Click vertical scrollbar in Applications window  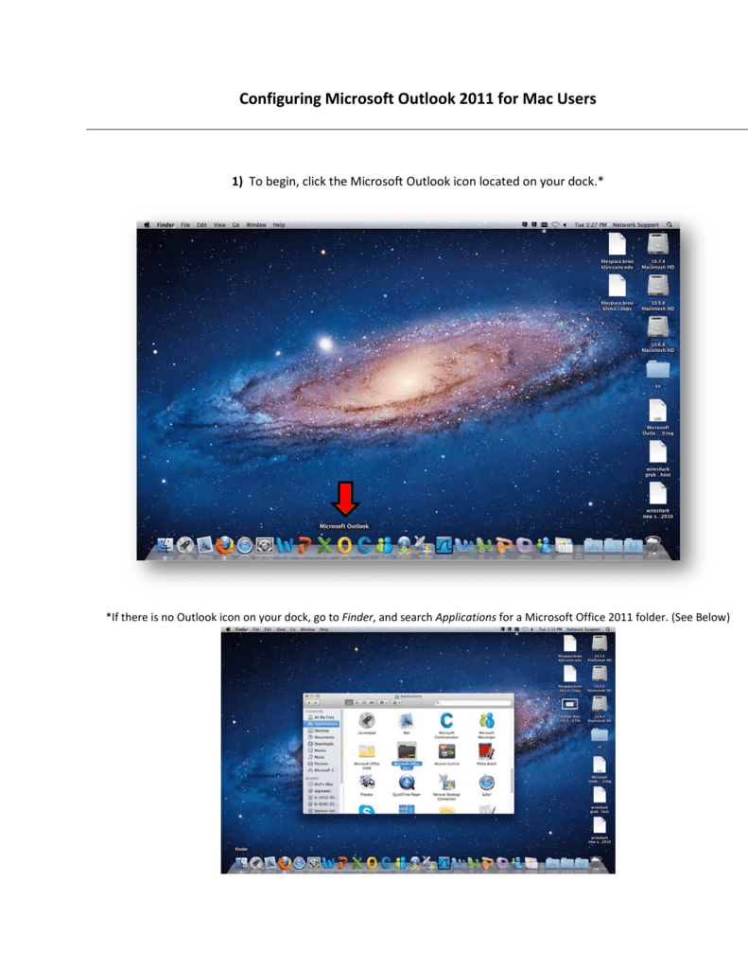(512, 781)
